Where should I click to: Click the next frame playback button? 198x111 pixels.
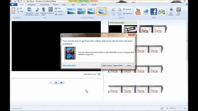point(62,83)
